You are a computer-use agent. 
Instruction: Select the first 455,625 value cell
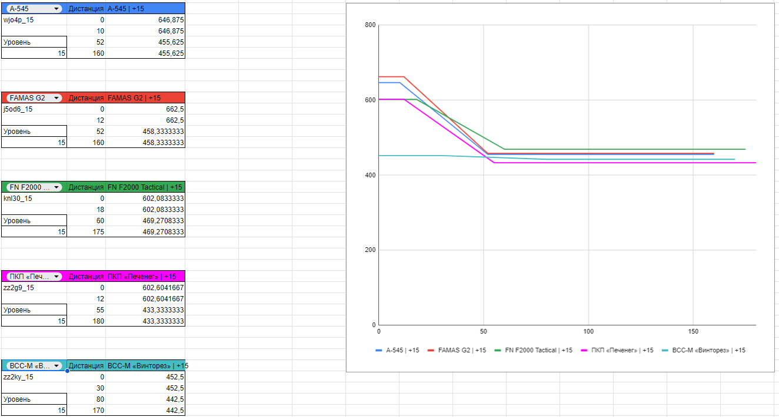(x=145, y=42)
